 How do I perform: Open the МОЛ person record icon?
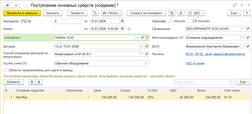[248, 47]
